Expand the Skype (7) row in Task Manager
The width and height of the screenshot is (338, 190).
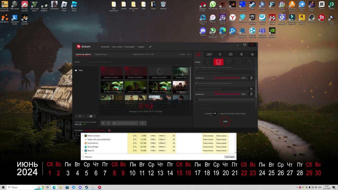click(x=82, y=151)
